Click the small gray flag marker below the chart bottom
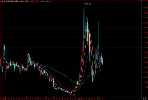Viewport: 148px width, 100px height. coord(75,97)
